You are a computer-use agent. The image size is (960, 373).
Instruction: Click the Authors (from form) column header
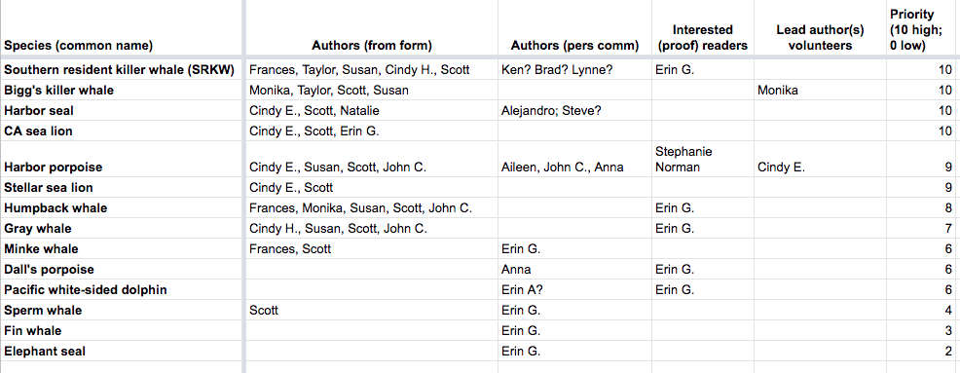point(372,28)
